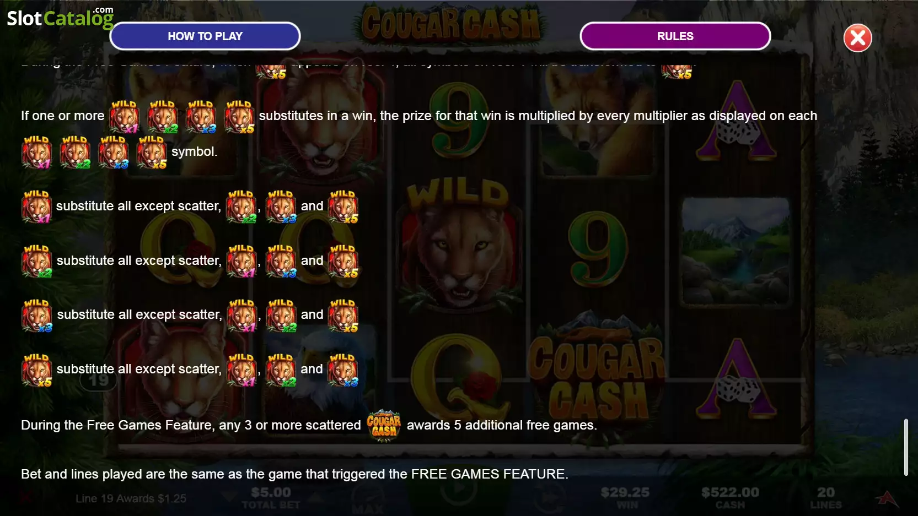Screen dimensions: 918x516
Task: Switch to the RULES tab
Action: click(x=675, y=36)
